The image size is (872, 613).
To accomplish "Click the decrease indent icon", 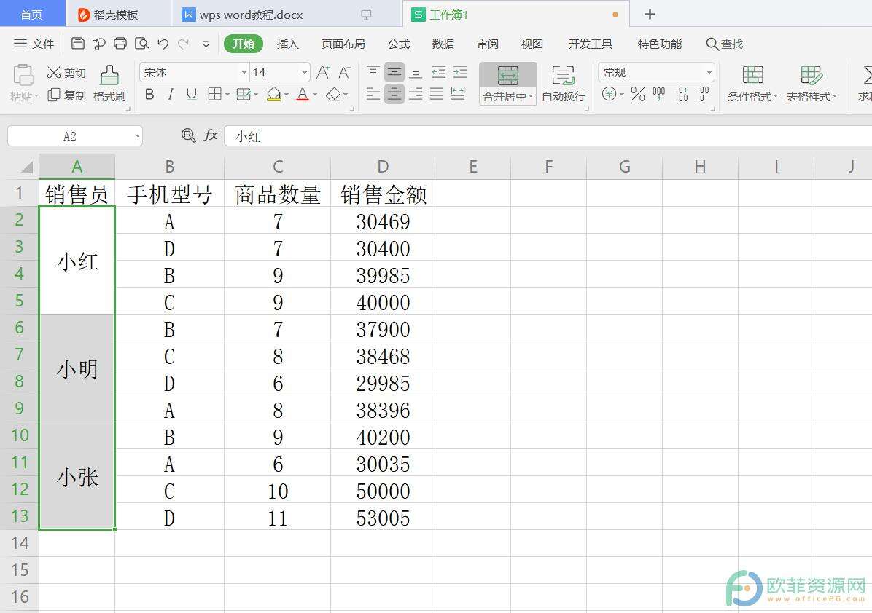I will coord(439,72).
